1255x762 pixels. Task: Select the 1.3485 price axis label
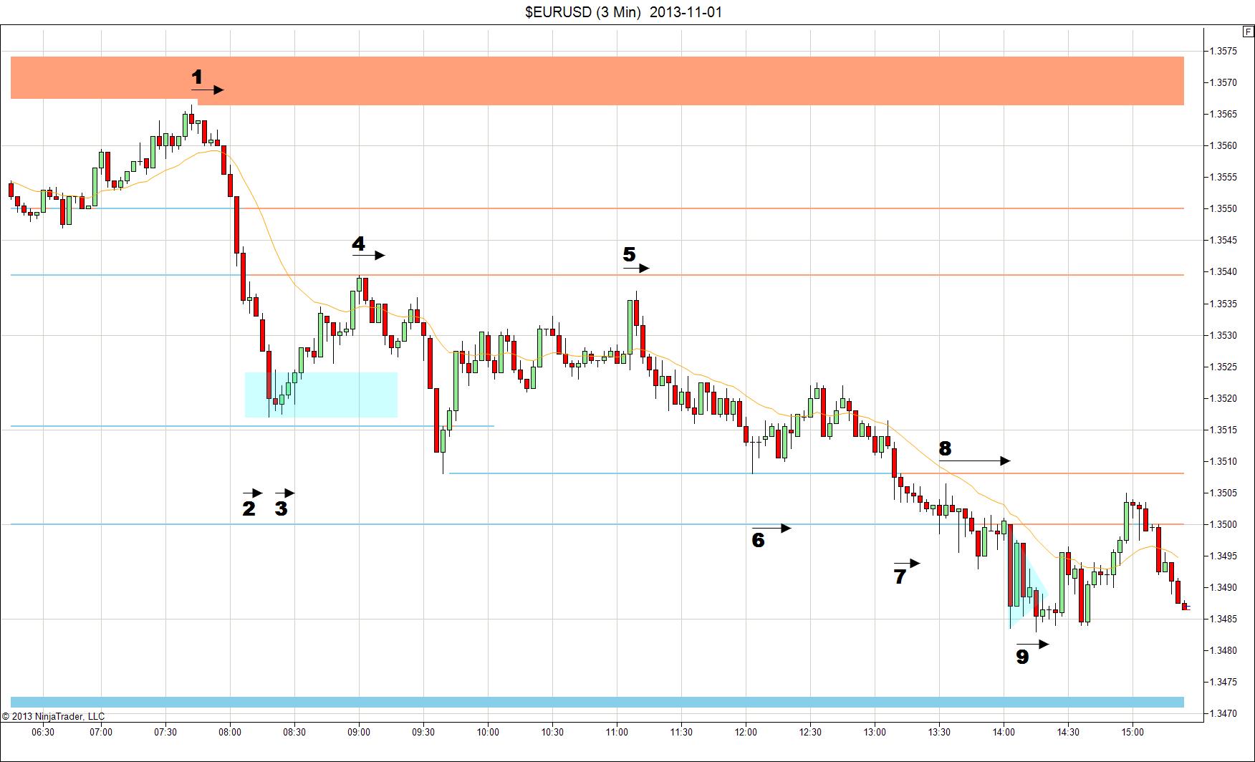coord(1223,619)
